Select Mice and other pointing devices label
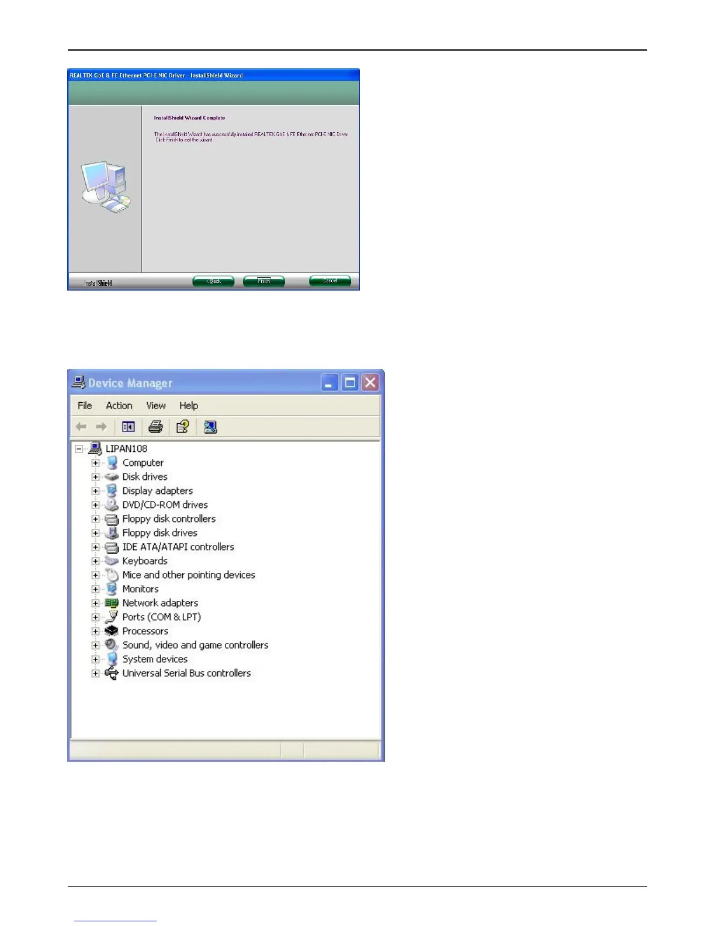715x926 pixels. [x=189, y=575]
